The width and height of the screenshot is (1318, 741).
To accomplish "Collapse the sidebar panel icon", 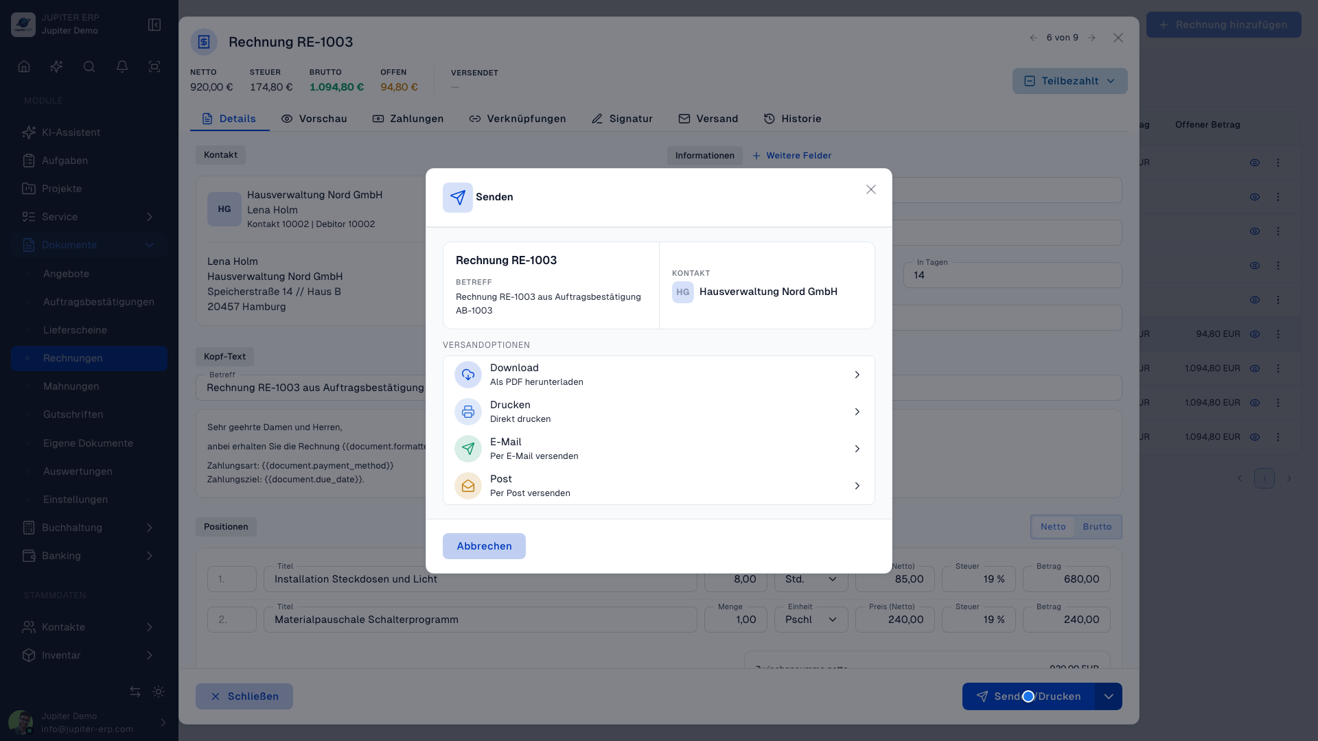I will tap(154, 25).
